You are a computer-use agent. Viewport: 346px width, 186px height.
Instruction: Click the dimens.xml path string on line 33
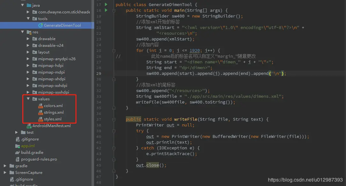point(233,97)
